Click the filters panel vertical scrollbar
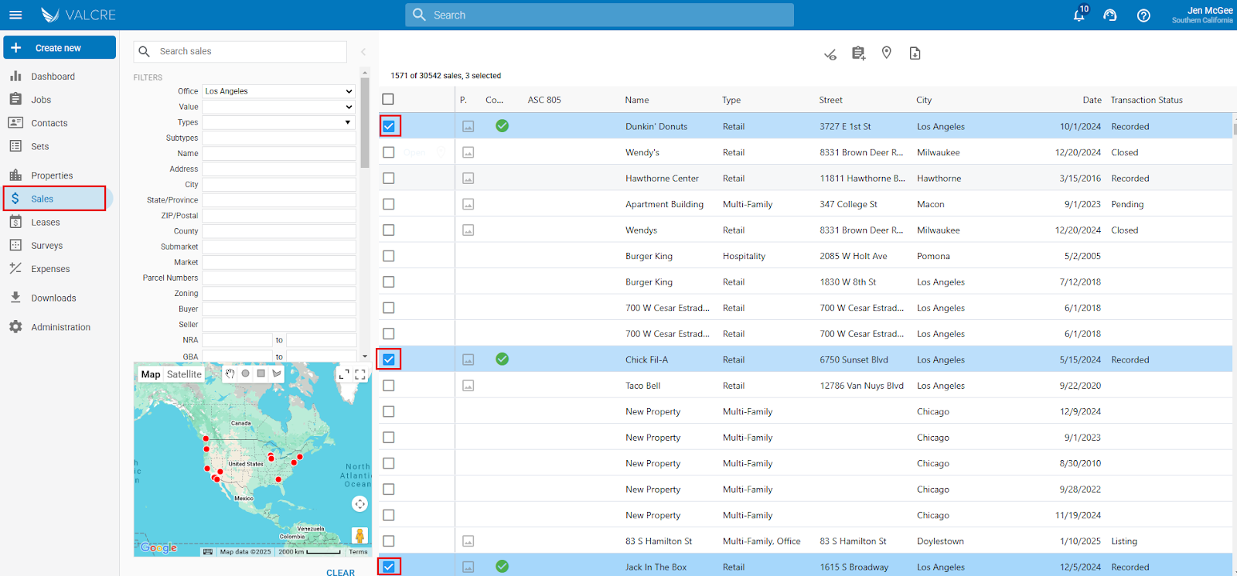 pos(365,122)
